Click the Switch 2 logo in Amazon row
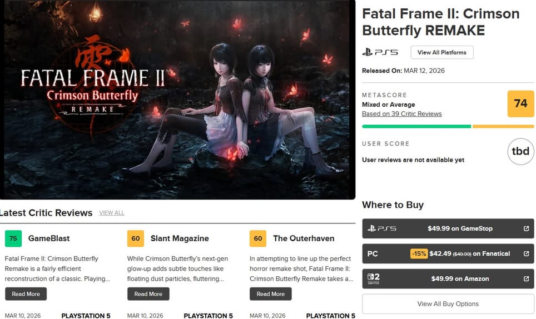This screenshot has width=536, height=319. click(x=373, y=278)
